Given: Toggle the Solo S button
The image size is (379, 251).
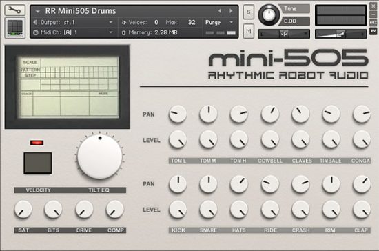Looking at the screenshot, I should 249,12.
